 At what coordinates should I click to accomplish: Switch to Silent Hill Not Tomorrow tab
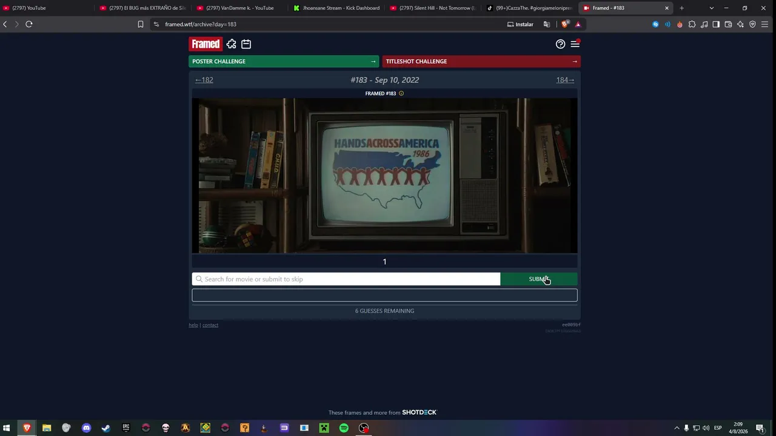point(433,8)
